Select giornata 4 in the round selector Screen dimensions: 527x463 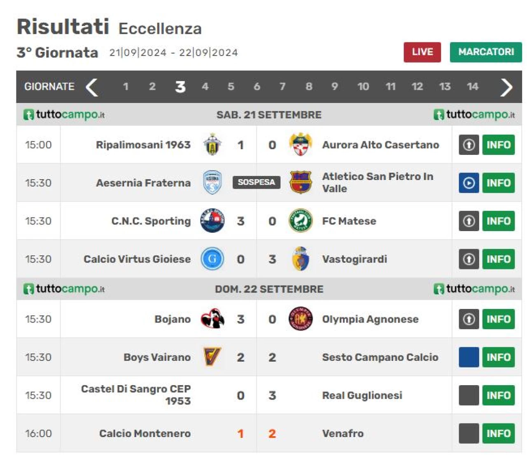tap(205, 87)
